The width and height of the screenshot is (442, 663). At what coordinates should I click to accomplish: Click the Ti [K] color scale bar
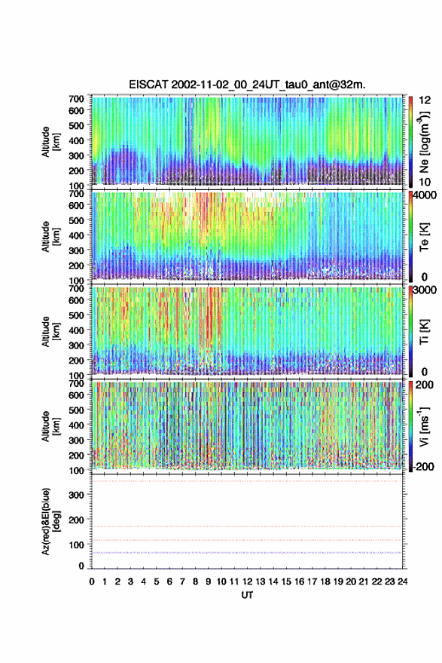pyautogui.click(x=410, y=332)
